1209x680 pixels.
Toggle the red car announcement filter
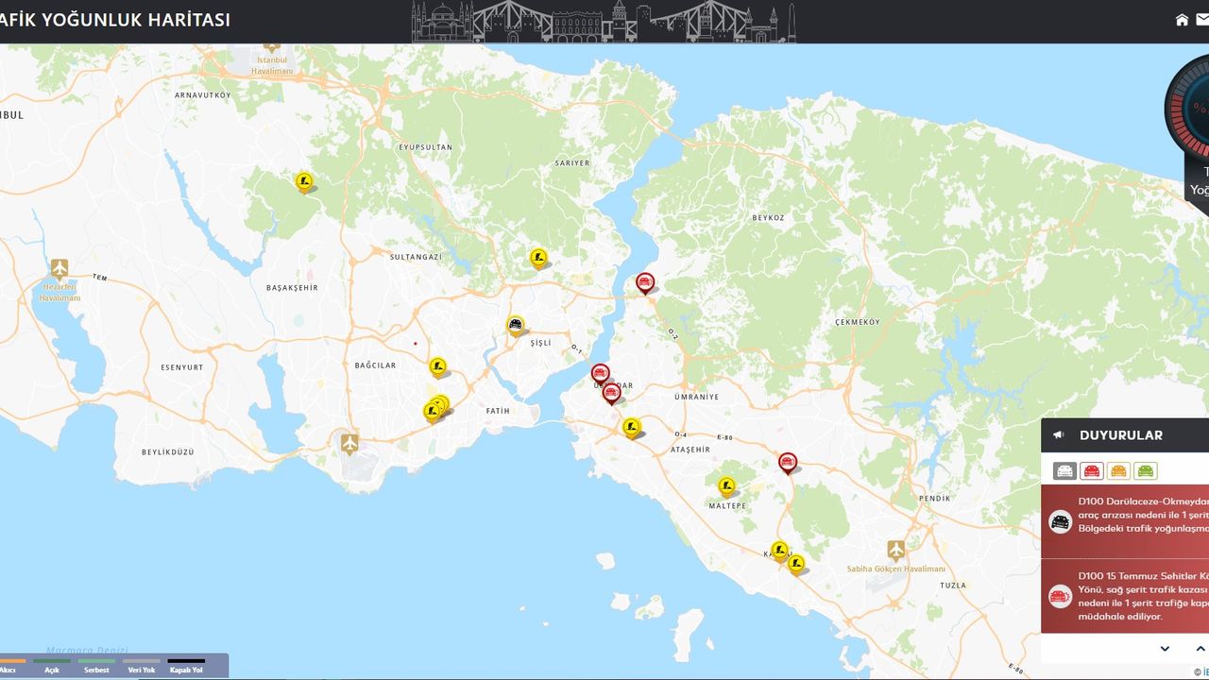click(1092, 470)
